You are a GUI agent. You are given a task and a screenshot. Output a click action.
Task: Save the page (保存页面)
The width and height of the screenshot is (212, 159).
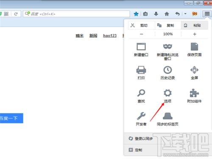coord(194,50)
